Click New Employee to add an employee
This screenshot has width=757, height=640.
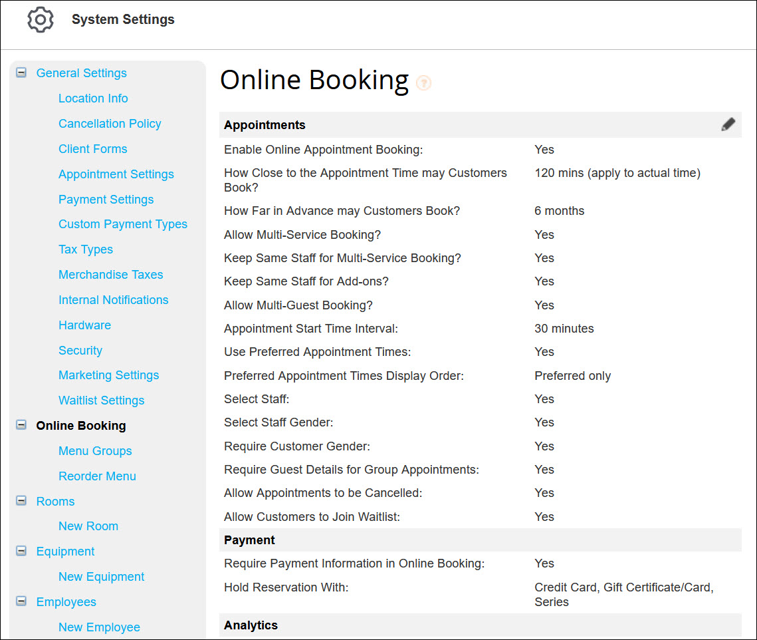coord(99,627)
